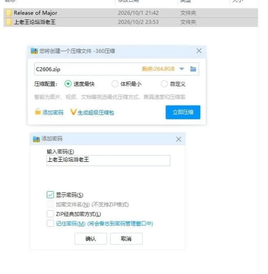Click the folder icon beside Release of Major

(9, 13)
